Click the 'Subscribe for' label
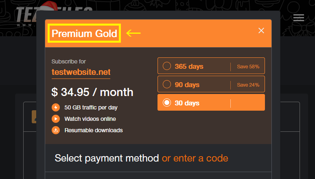 pyautogui.click(x=69, y=61)
